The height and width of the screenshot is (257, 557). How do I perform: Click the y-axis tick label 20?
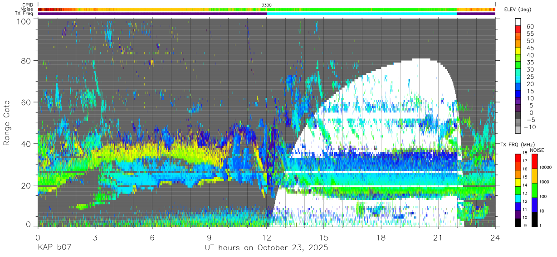click(26, 185)
